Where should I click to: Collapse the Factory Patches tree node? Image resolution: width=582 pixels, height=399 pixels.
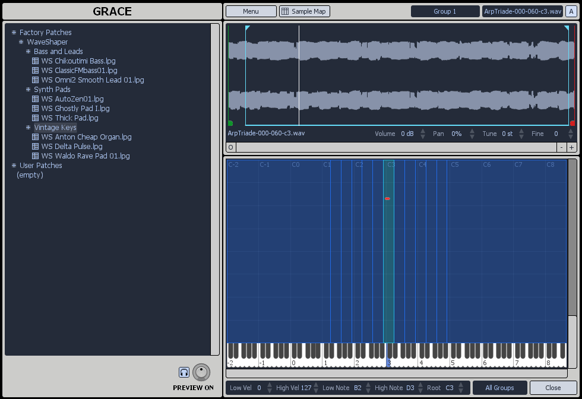(x=14, y=32)
